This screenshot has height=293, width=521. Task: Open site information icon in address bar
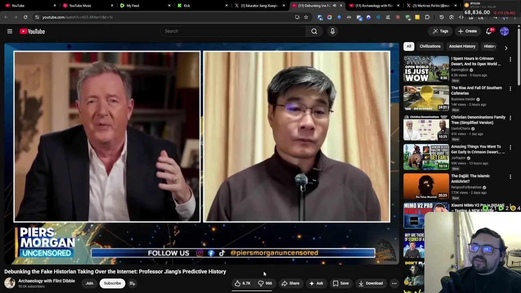tap(37, 17)
